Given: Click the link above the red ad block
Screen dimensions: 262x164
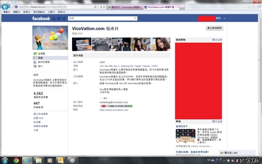Looking at the screenshot, I should (217, 40).
